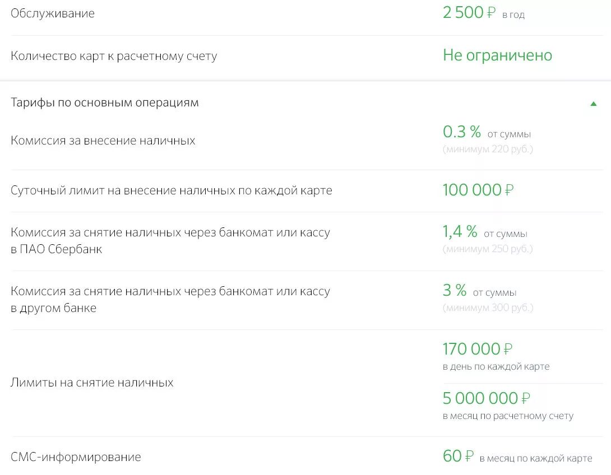The height and width of the screenshot is (475, 611).
Task: Click 'Суточный лимит на внесение наличных' label
Action: pyautogui.click(x=172, y=190)
